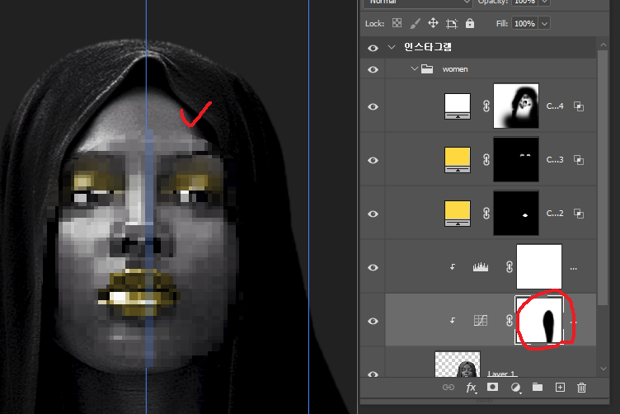Toggle visibility of C...4 layer
Screen dimensions: 620x414
coord(373,106)
